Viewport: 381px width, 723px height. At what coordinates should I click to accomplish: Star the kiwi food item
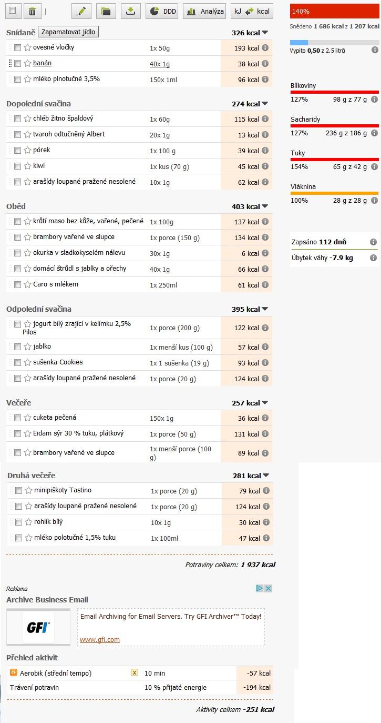point(27,166)
